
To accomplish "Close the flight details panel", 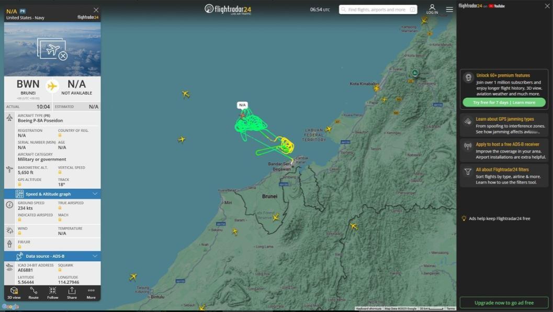I will 96,10.
